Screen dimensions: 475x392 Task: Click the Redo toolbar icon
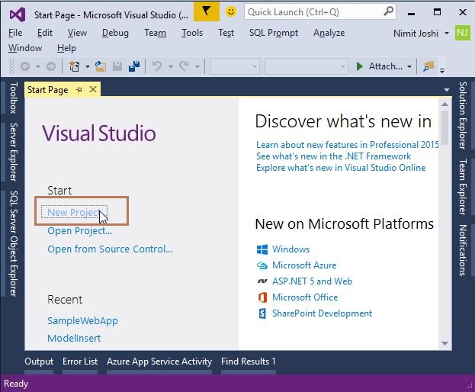pyautogui.click(x=184, y=66)
